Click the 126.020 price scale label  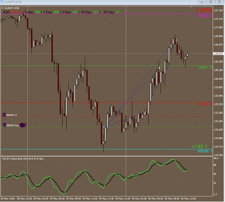219,79
